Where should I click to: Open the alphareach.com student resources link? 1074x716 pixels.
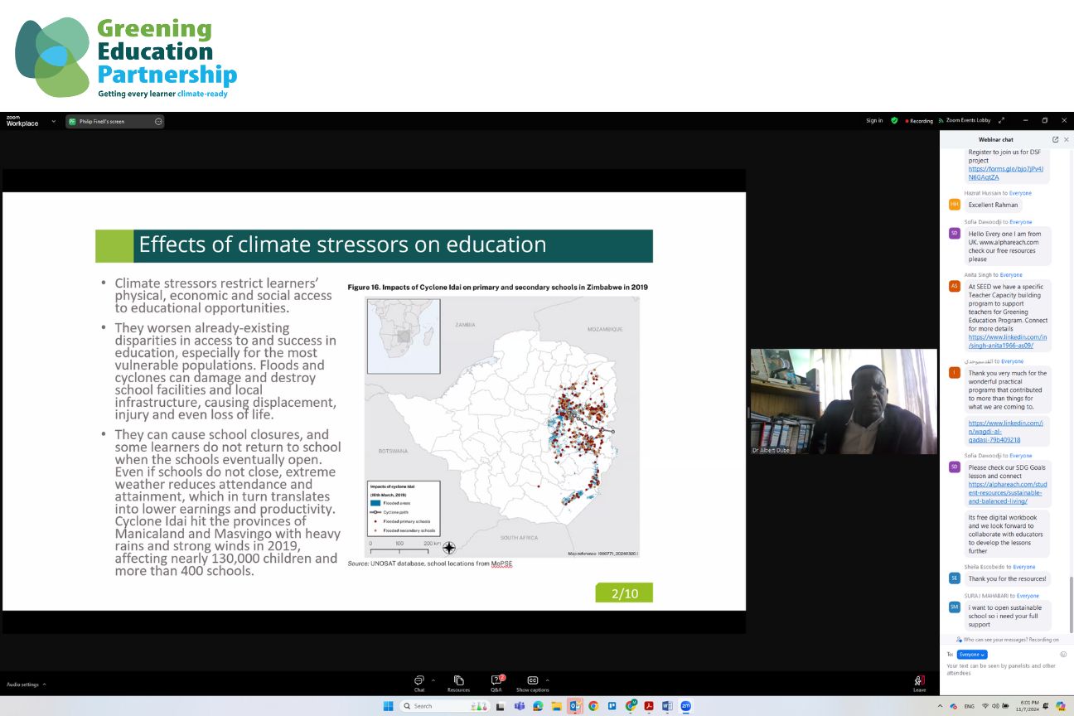1004,493
